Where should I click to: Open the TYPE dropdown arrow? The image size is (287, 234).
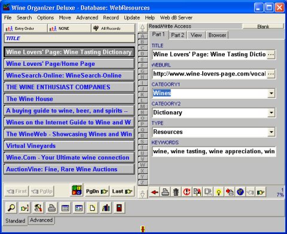tap(271, 132)
